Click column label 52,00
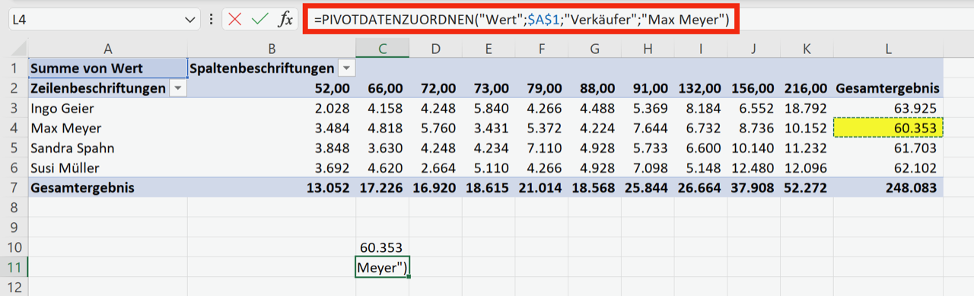This screenshot has height=296, width=974. (x=332, y=89)
